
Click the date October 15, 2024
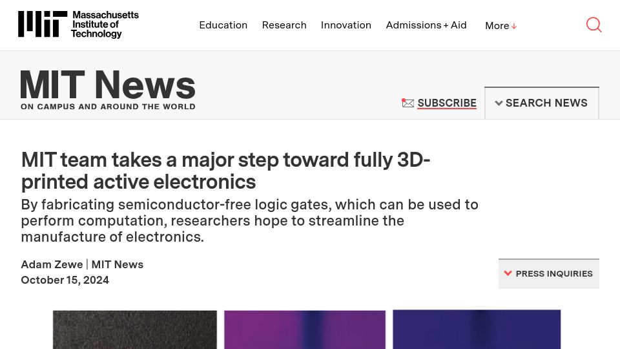pyautogui.click(x=65, y=280)
